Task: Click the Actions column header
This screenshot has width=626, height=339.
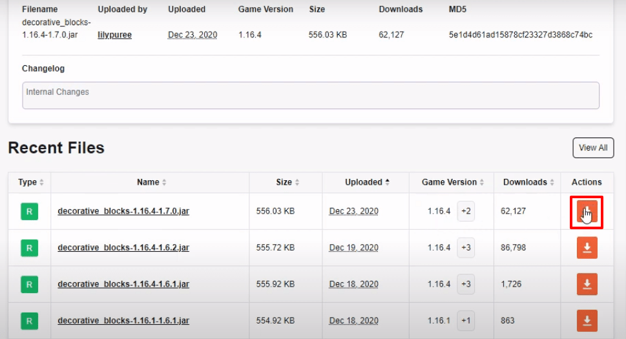Action: (587, 182)
